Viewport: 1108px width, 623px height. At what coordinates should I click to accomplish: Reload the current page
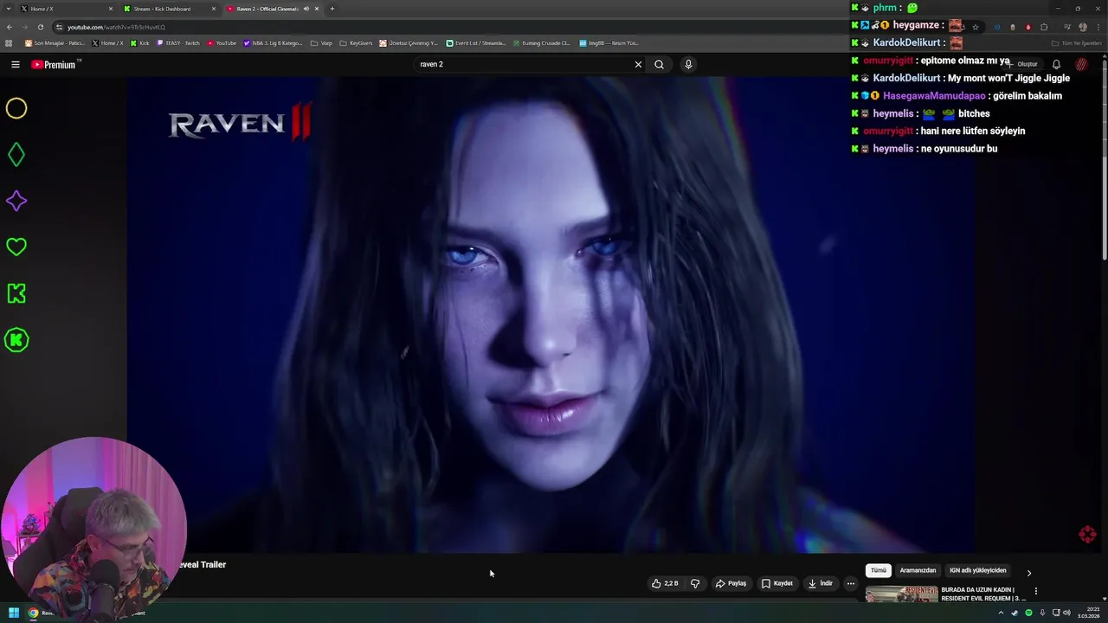41,27
